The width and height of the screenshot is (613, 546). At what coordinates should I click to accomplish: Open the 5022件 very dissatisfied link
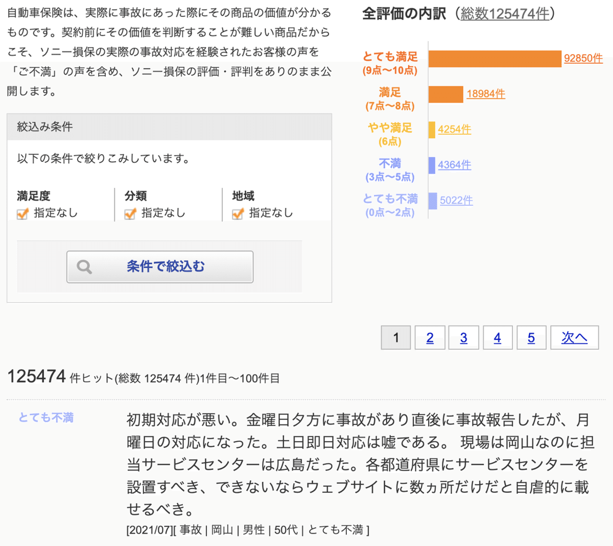pos(456,201)
